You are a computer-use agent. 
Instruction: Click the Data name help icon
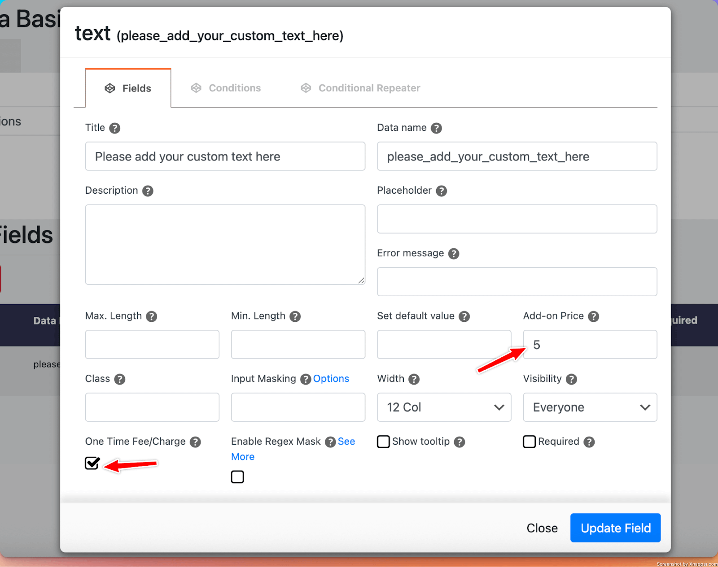pos(436,128)
